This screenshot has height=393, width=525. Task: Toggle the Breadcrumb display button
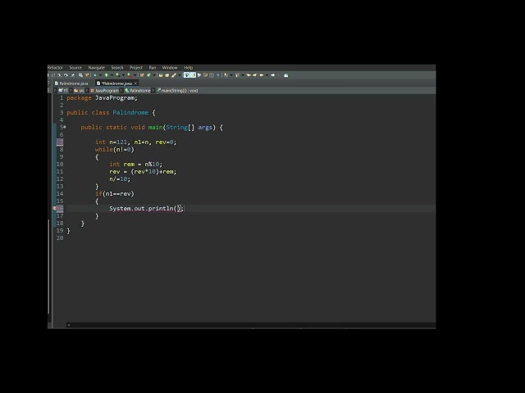186,75
